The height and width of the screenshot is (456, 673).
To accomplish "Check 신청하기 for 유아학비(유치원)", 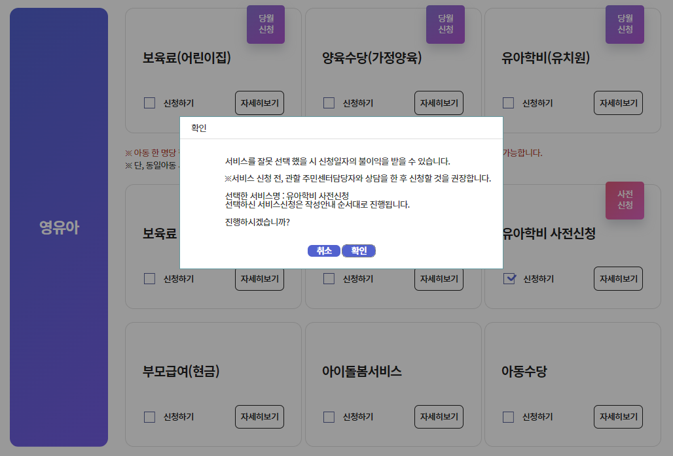I will tap(507, 103).
